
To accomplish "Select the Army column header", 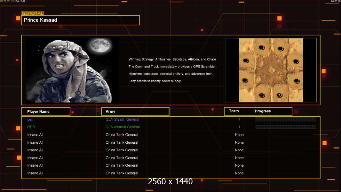I will coord(135,111).
